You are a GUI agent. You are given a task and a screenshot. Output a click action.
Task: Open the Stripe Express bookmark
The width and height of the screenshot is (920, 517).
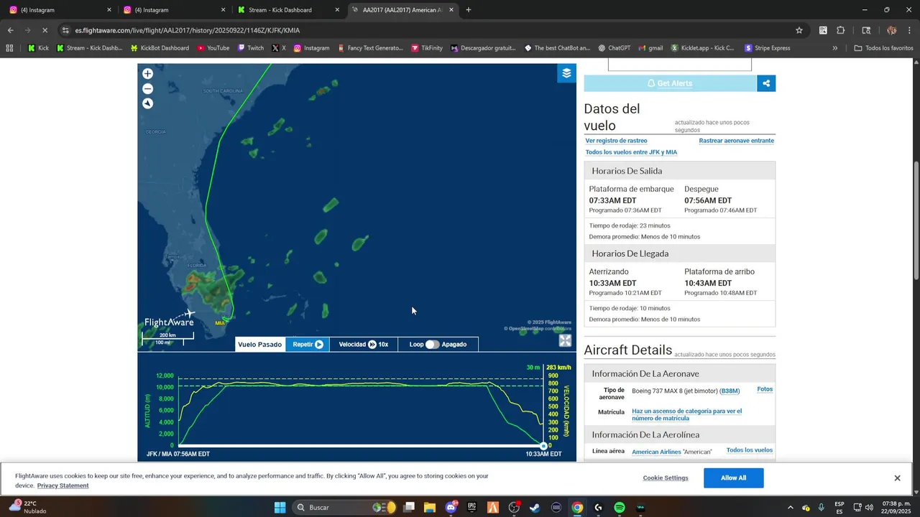768,48
